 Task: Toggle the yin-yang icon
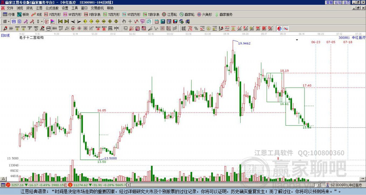280,28
